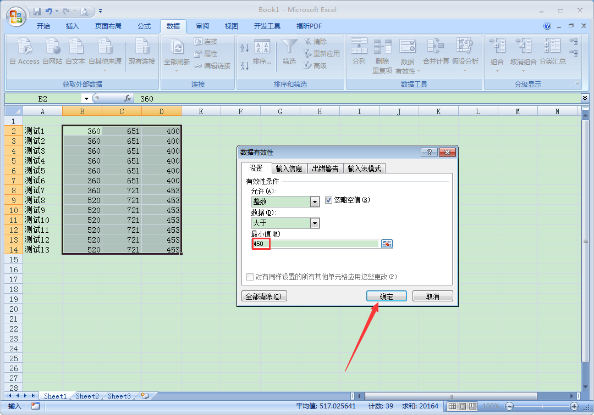Click the 确定 button to confirm validation
Screen dimensions: 594x415
pyautogui.click(x=387, y=295)
